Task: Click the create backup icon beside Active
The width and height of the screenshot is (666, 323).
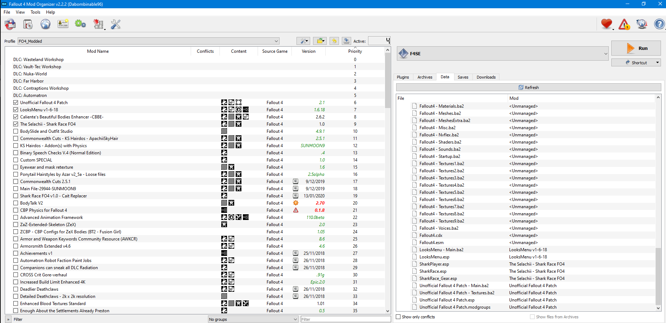Action: 346,41
